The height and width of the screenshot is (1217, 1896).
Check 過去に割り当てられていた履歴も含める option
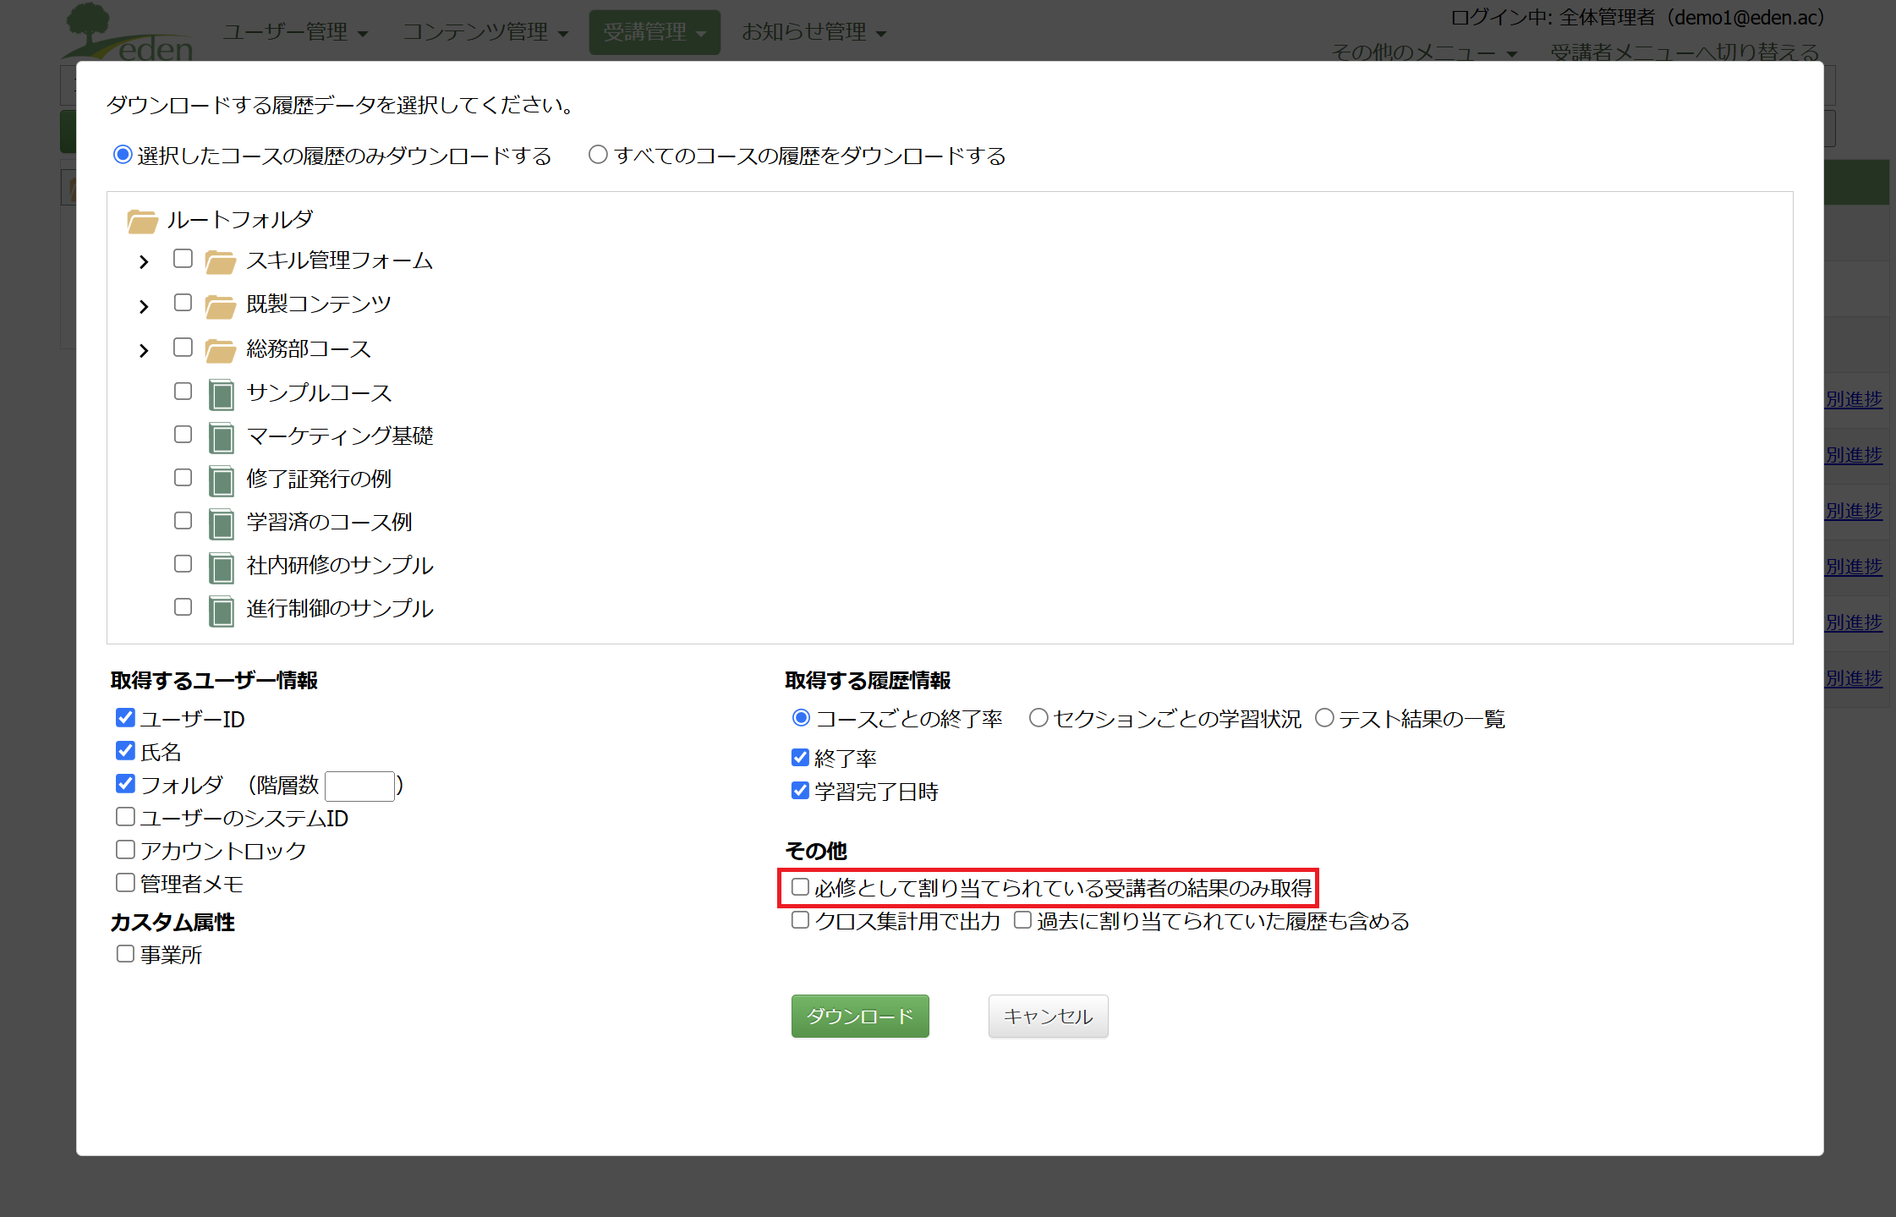pyautogui.click(x=1022, y=920)
